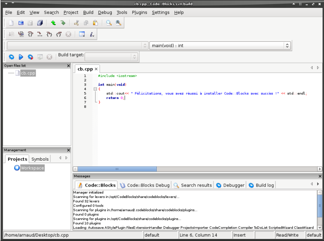Click the Build and run icon
Screen dimensions: 324x241
(30, 57)
